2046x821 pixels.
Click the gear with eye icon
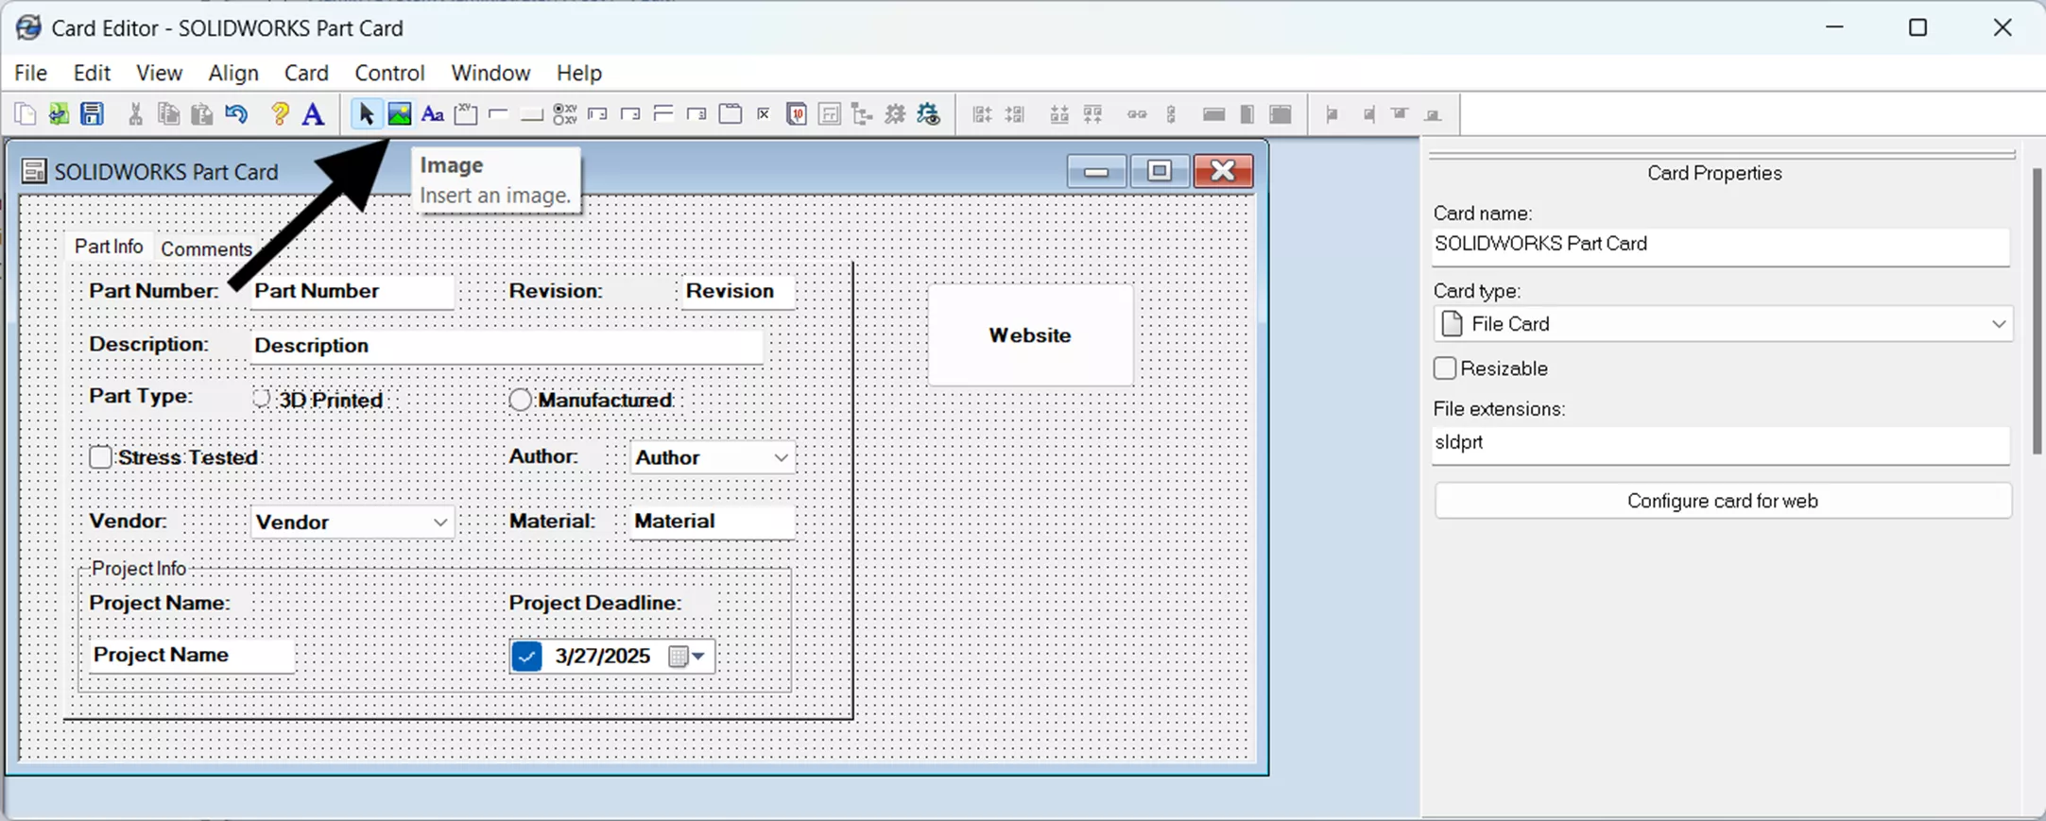click(929, 114)
